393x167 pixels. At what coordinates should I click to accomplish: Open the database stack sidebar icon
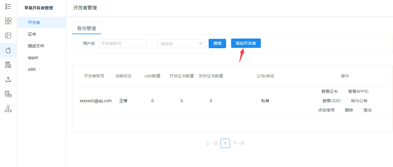click(8, 94)
